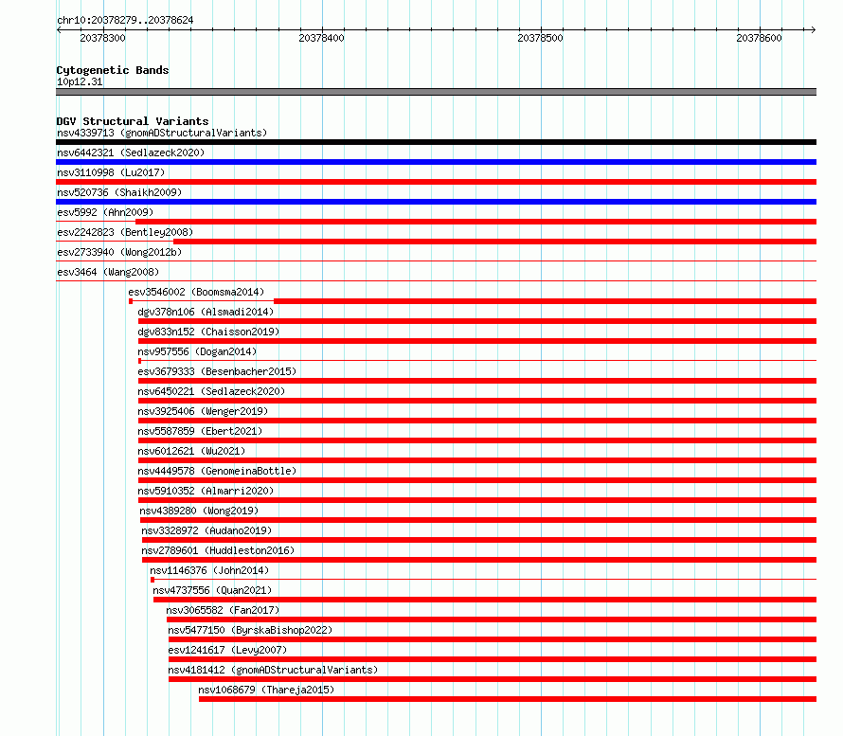Open variant nsv3328972 (Audano2019) label
The width and height of the screenshot is (843, 736).
[206, 530]
